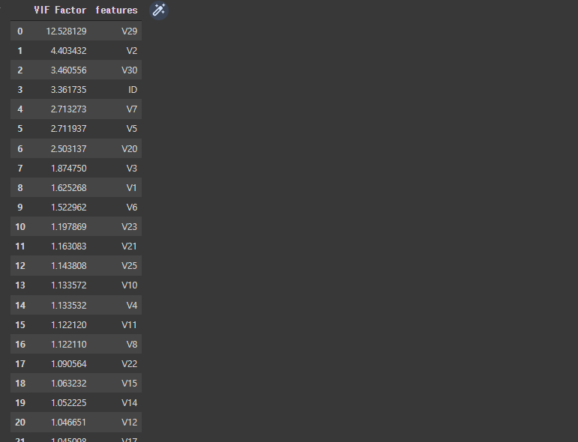
Task: Click VIF value 1.197869
Action: click(68, 227)
